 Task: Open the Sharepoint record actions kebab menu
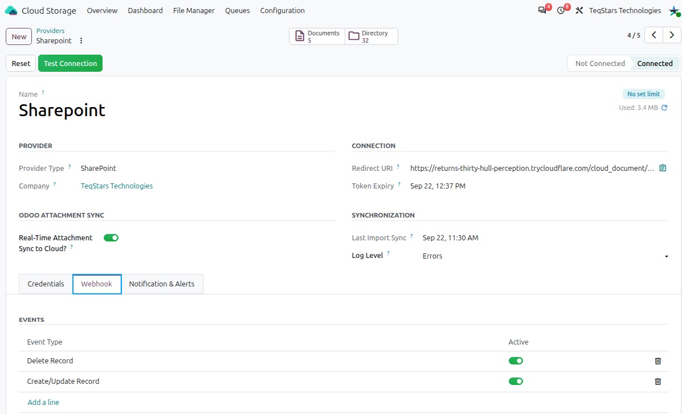(81, 40)
